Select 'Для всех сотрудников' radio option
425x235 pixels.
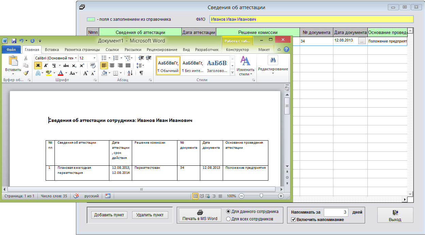coord(229,219)
